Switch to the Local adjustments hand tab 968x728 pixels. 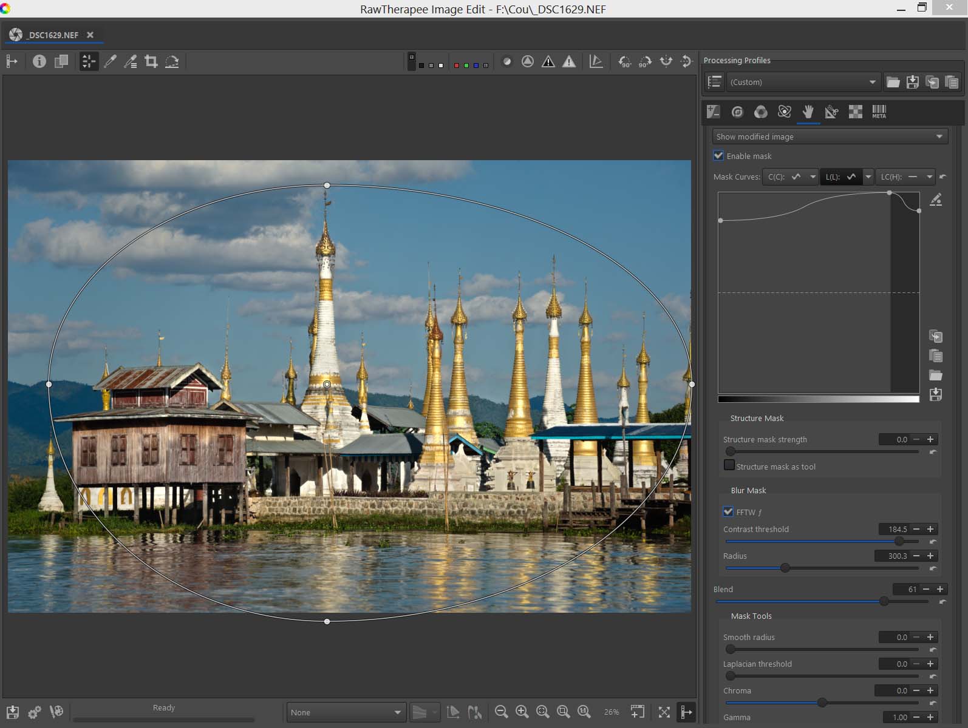point(808,112)
